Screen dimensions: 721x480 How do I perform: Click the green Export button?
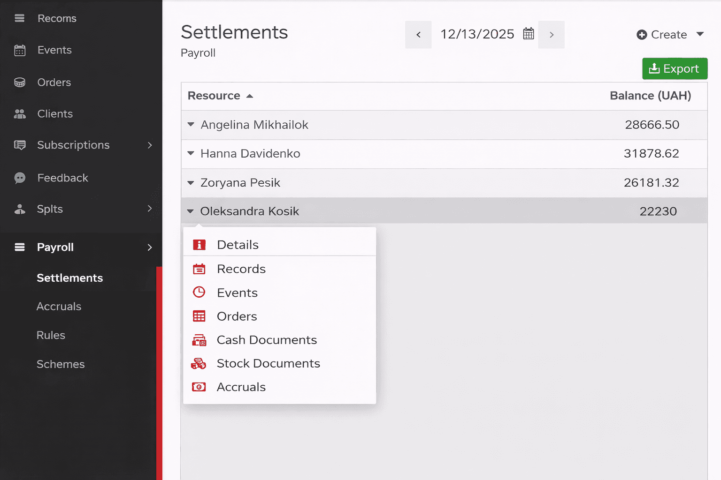coord(674,69)
